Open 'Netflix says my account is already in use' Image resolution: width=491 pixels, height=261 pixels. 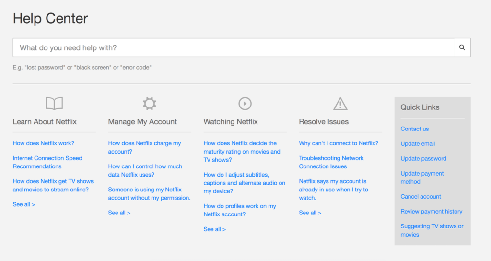coord(334,190)
